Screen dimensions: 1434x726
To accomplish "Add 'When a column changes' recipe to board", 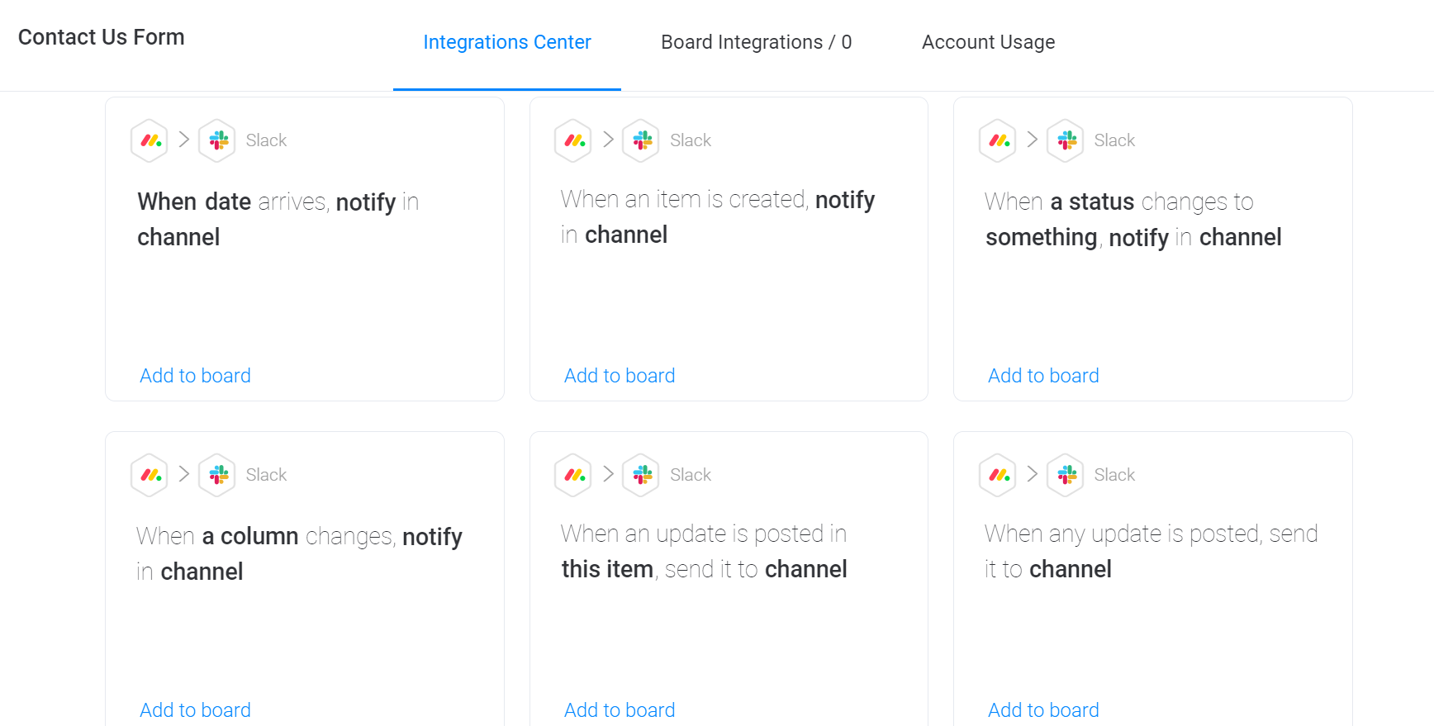I will (x=195, y=710).
